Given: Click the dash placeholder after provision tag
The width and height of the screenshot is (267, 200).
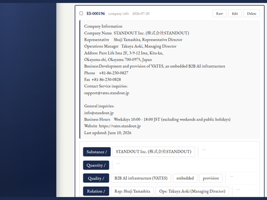Looking at the screenshot, I should click(x=231, y=176).
